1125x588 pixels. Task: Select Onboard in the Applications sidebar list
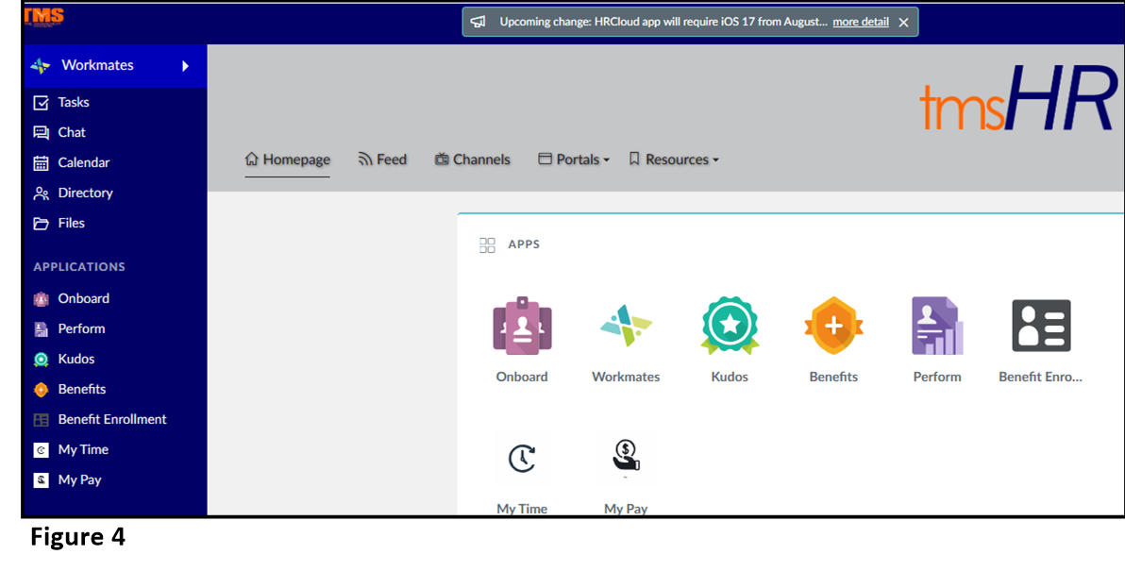click(x=72, y=298)
